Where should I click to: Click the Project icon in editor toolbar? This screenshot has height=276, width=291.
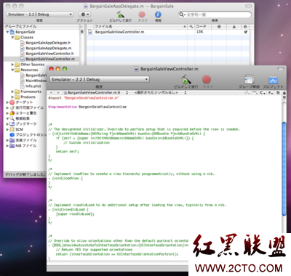point(273,80)
